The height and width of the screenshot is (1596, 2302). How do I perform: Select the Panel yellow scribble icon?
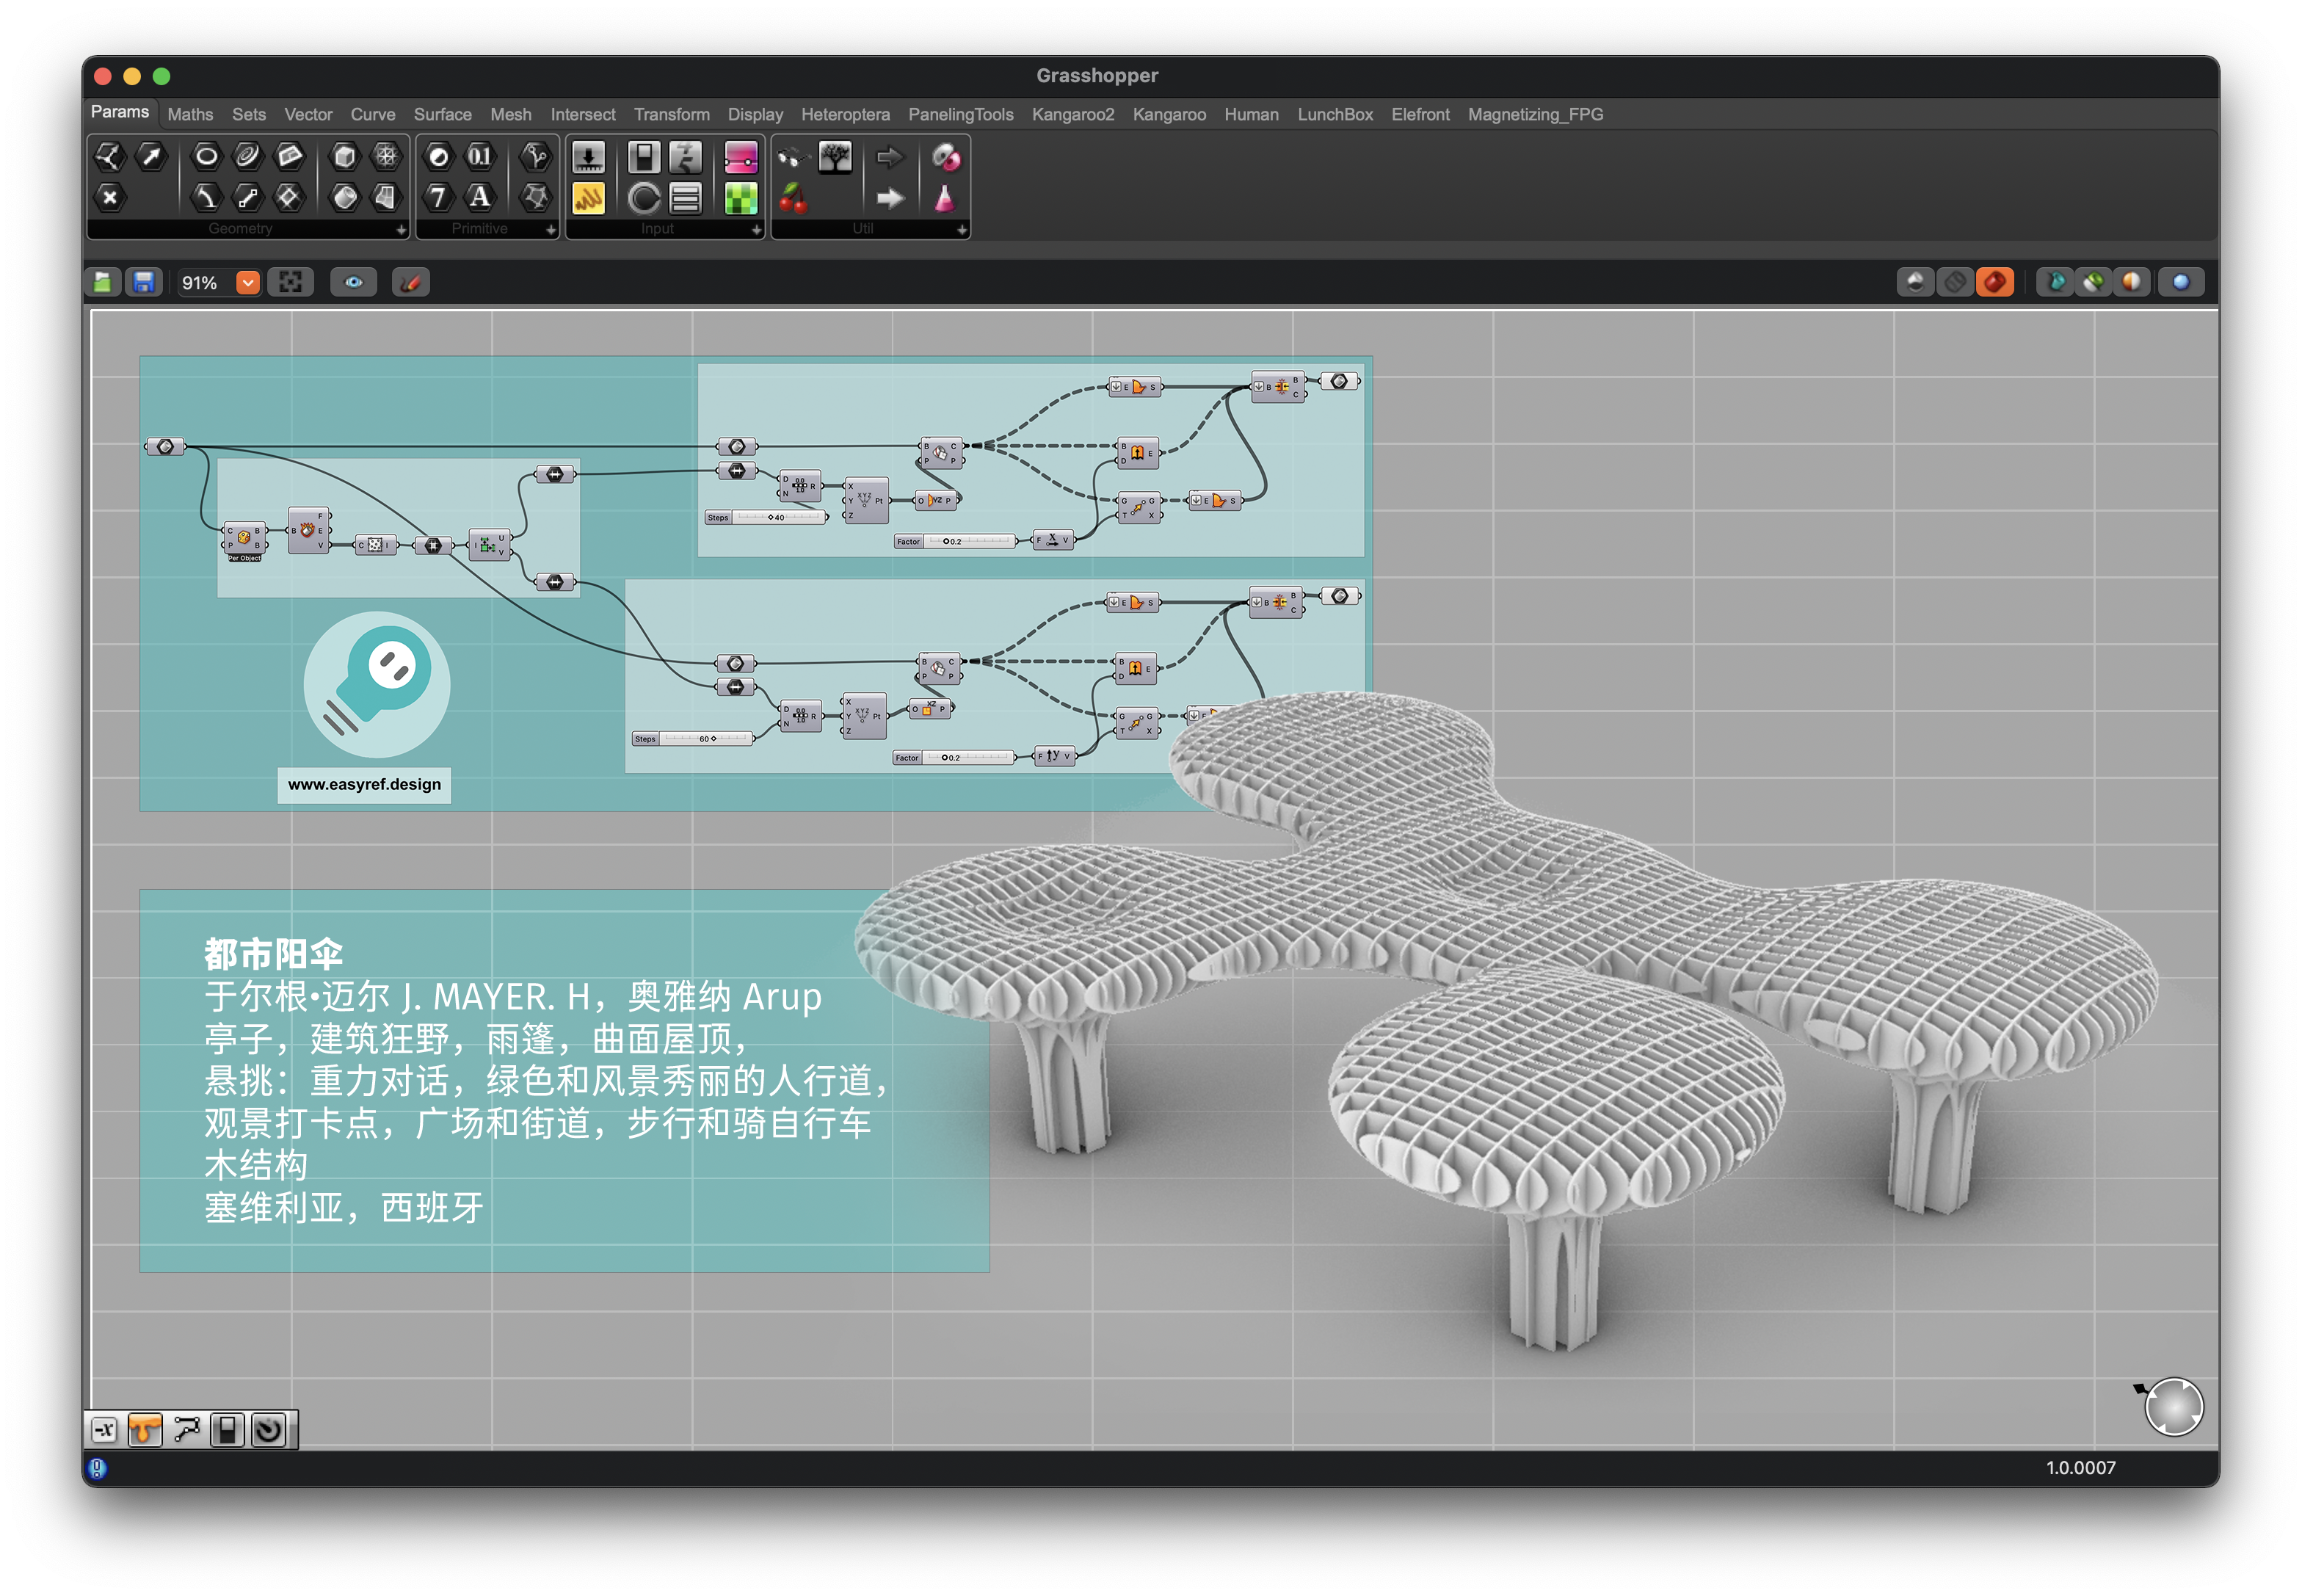coord(588,198)
